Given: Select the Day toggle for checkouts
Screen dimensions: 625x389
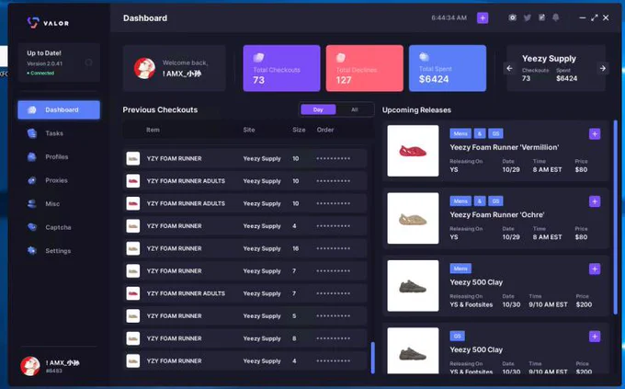Looking at the screenshot, I should pos(318,109).
